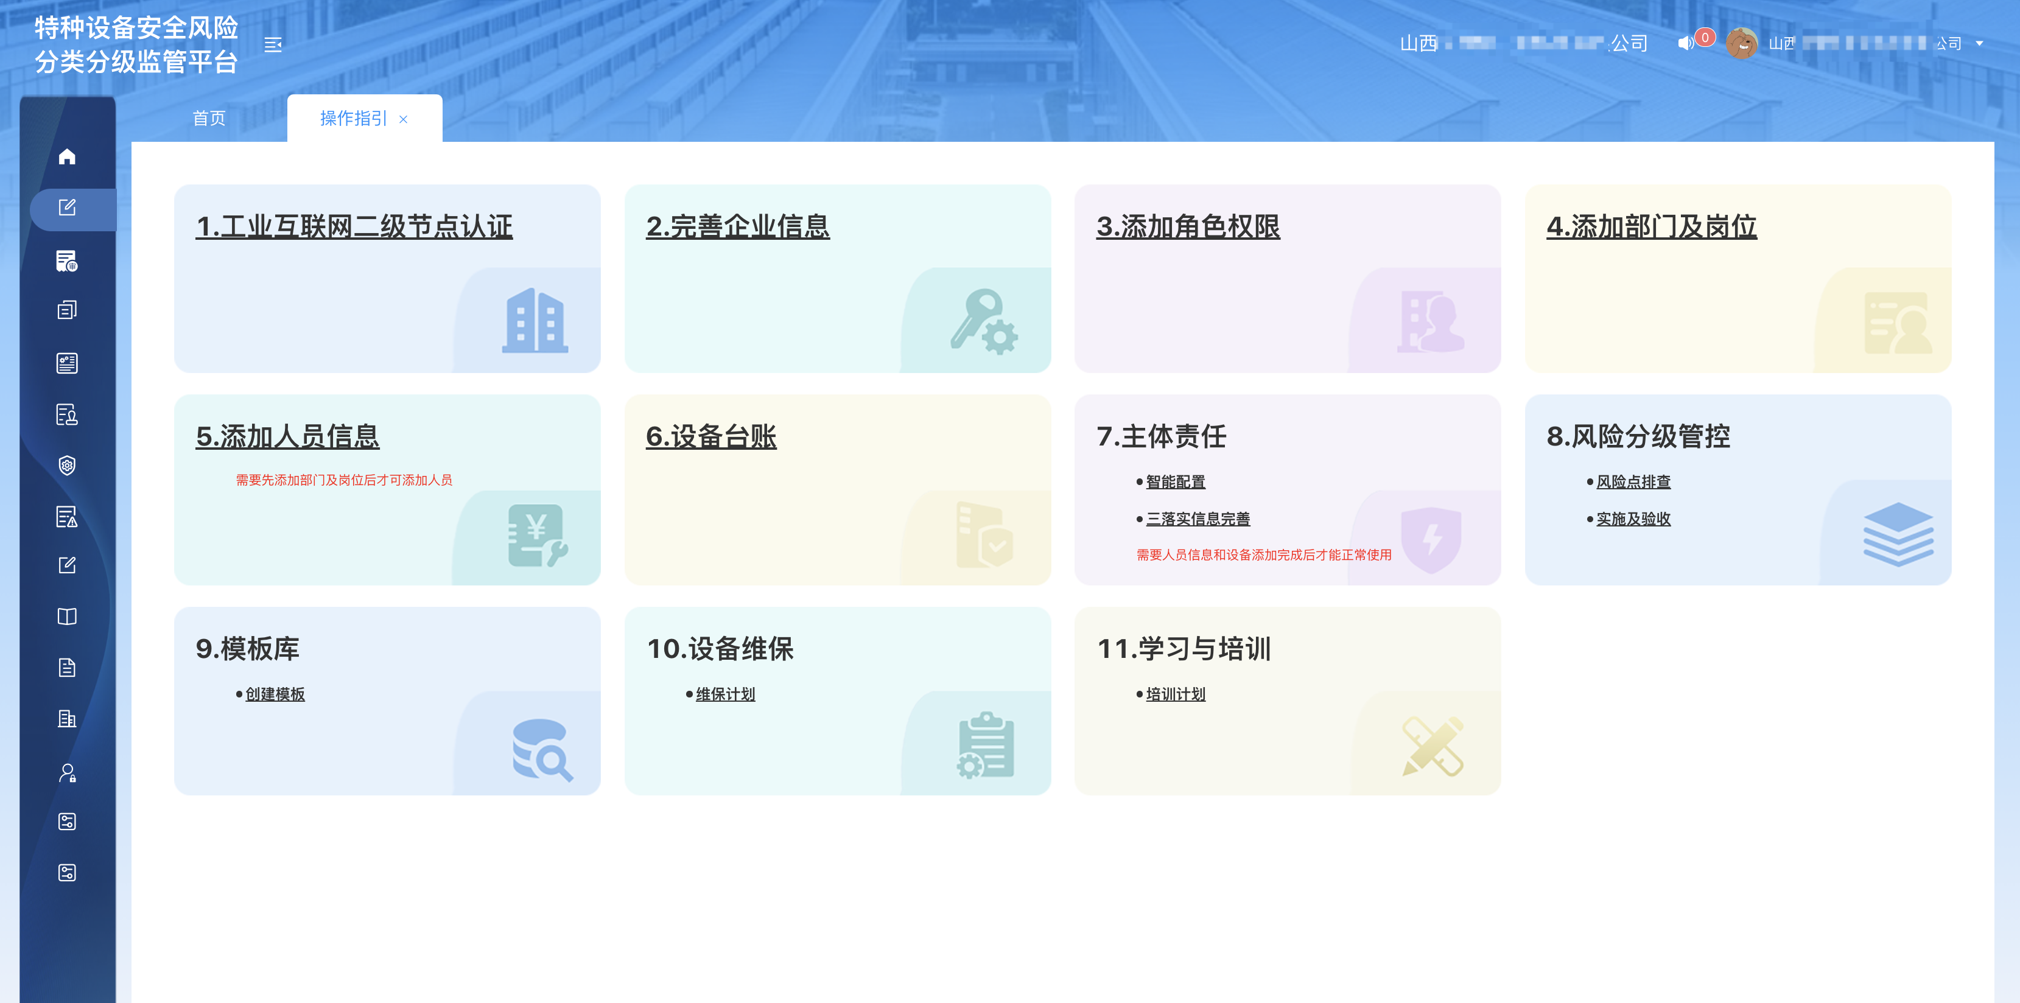Collapse the sidebar with the menu fold icon
Image resolution: width=2020 pixels, height=1003 pixels.
tap(273, 44)
